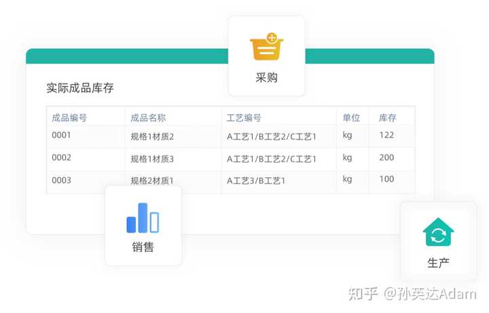This screenshot has height=313, width=489.
Task: Click the 成品名称 column header
Action: pos(148,118)
